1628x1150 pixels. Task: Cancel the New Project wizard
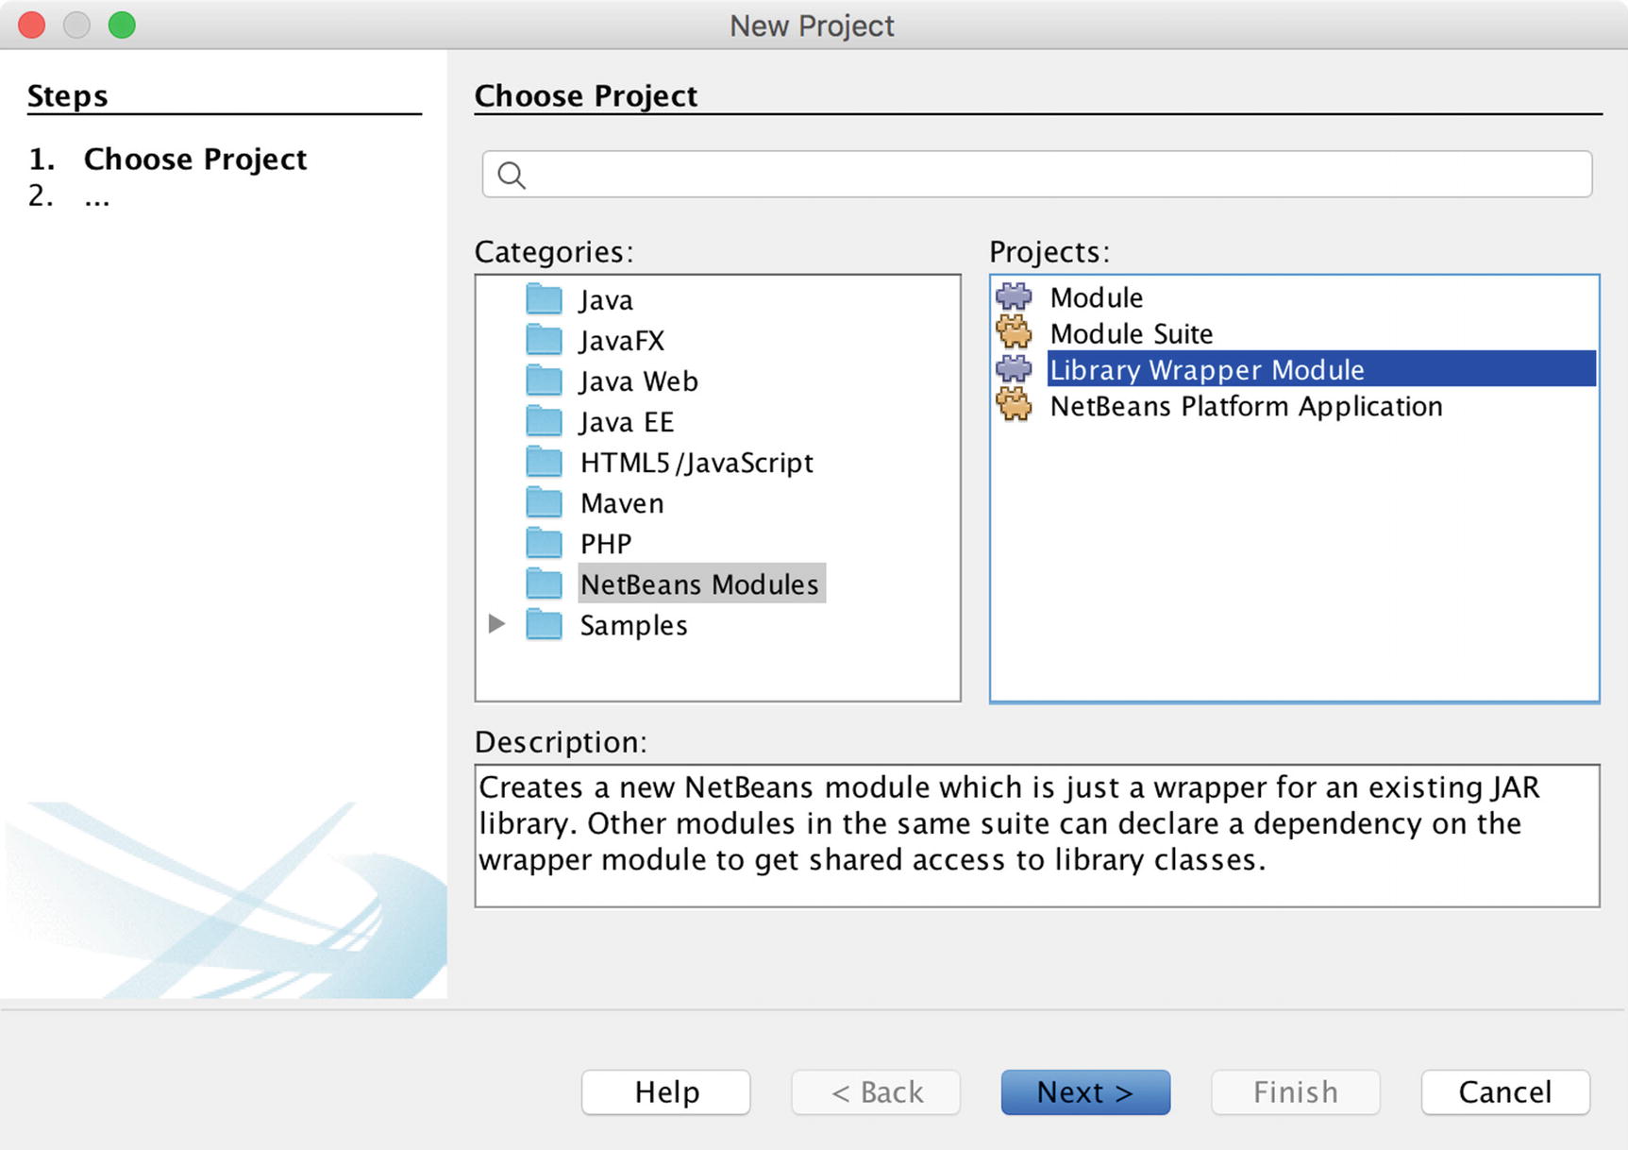coord(1505,1092)
